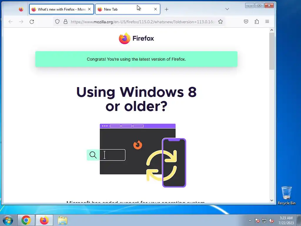Image resolution: width=301 pixels, height=226 pixels.
Task: Launch Google Chrome from the taskbar
Action: (x=26, y=220)
